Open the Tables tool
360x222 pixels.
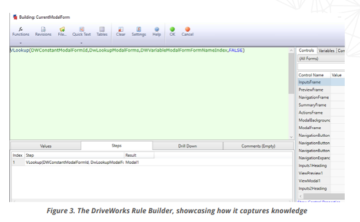point(102,32)
